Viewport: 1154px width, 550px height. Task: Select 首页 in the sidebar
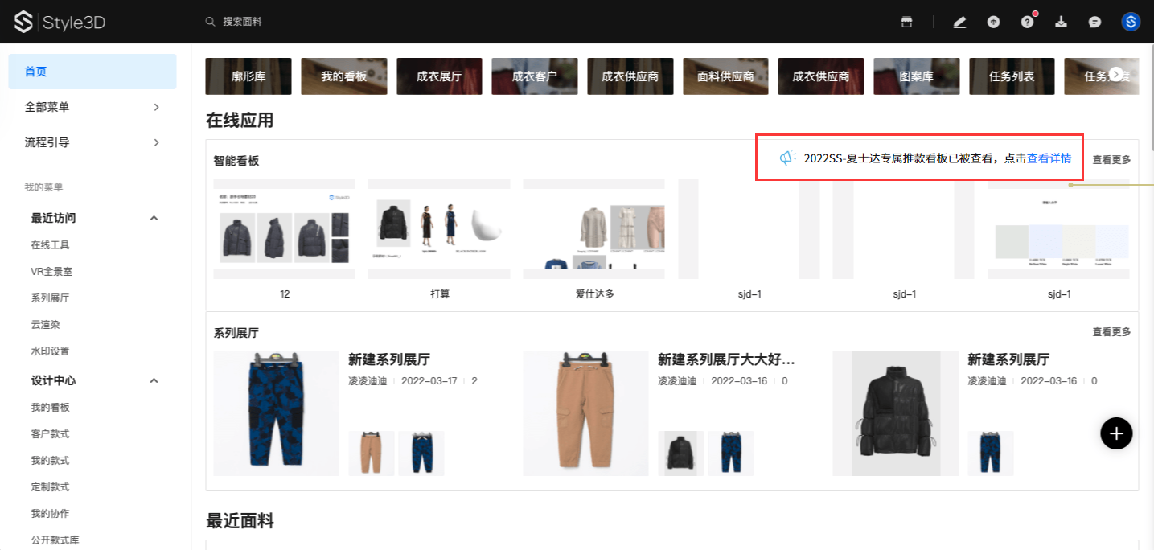[x=92, y=72]
